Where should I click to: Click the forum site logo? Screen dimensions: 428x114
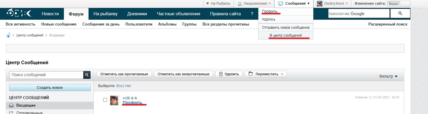tap(19, 14)
